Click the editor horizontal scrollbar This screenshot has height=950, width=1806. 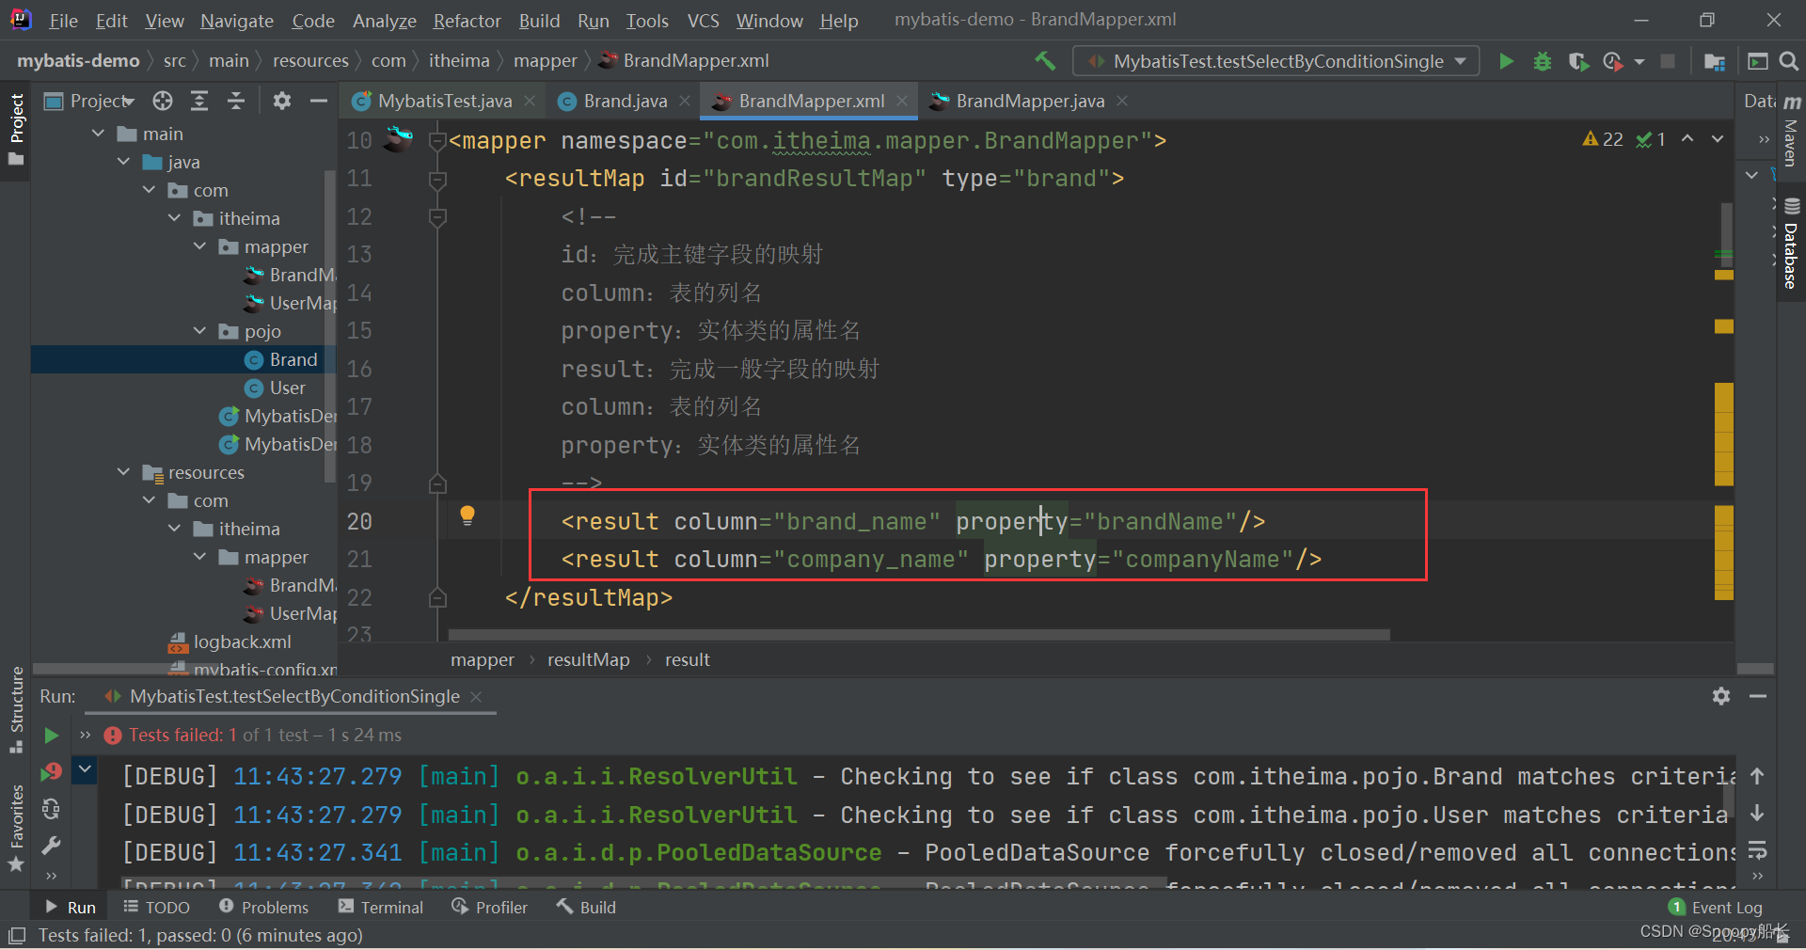919,635
